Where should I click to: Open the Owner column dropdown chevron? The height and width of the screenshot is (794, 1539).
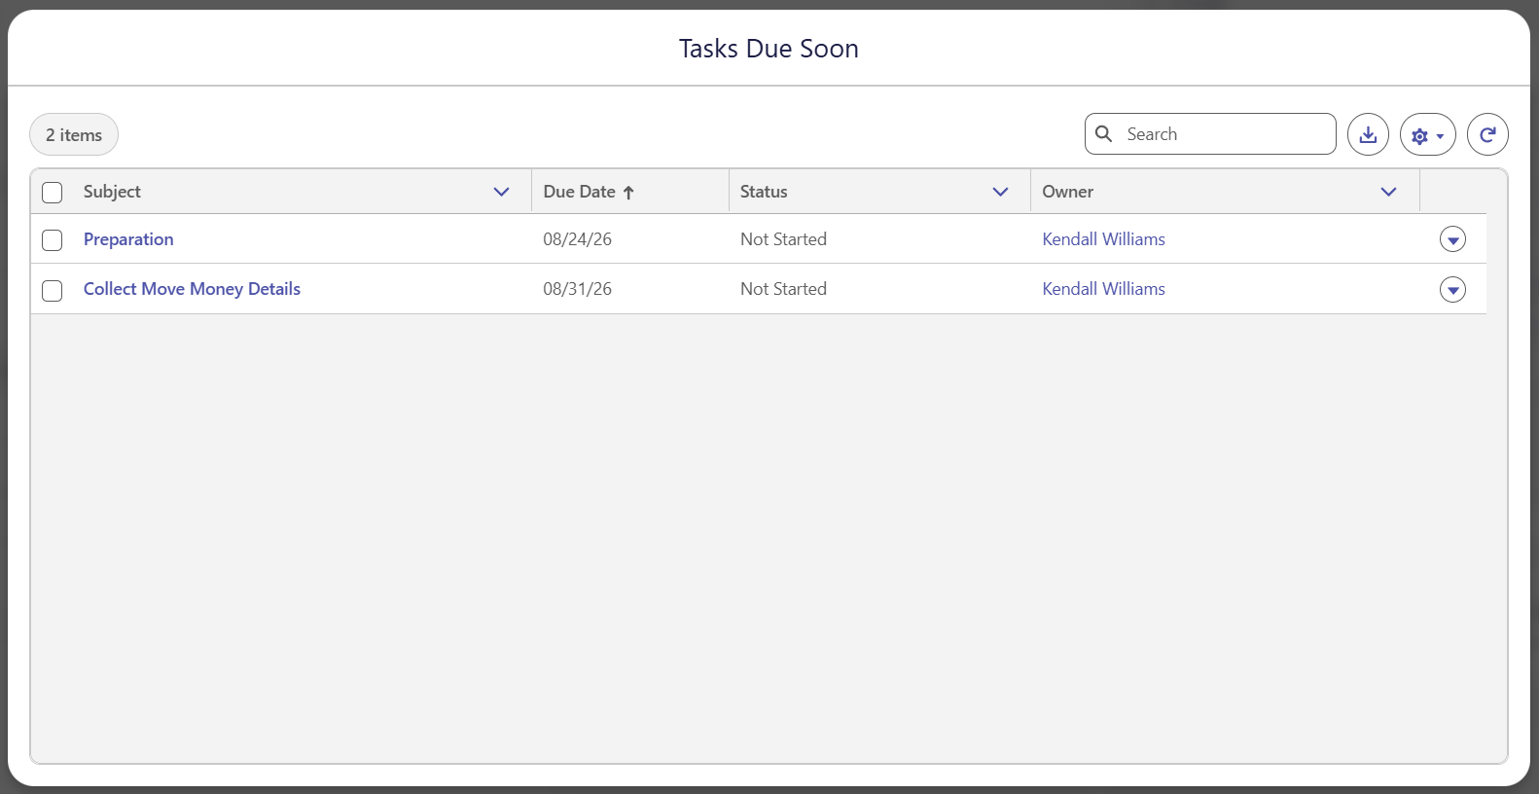[1389, 192]
